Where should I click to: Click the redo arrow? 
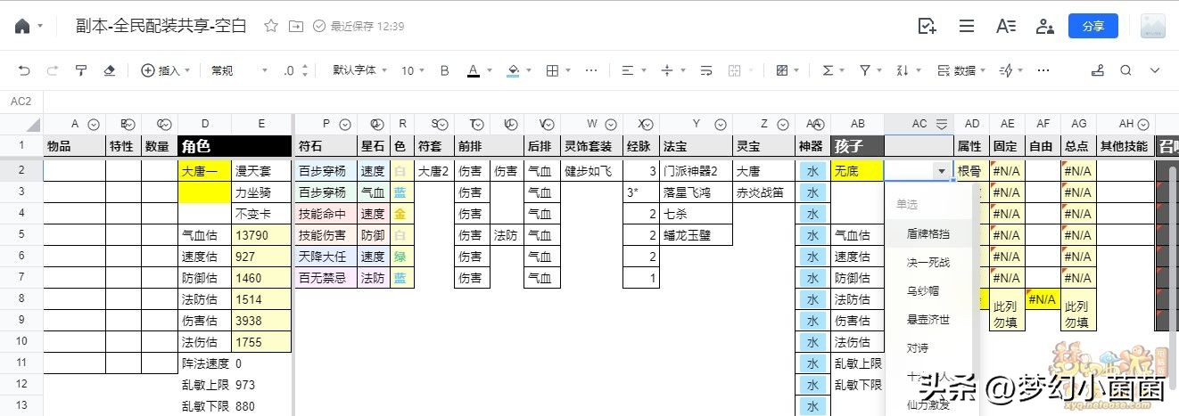point(53,70)
